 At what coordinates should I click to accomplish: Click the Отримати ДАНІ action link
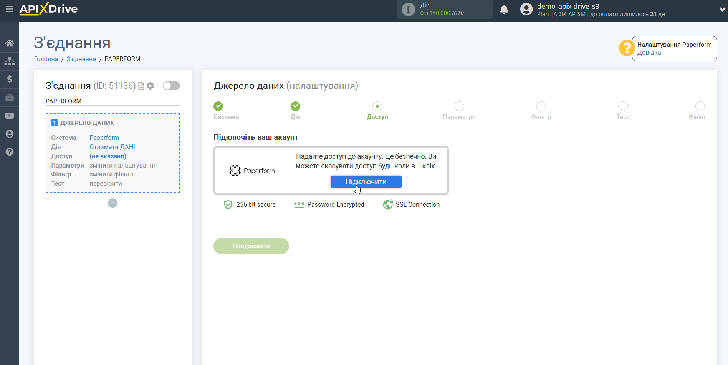click(113, 147)
